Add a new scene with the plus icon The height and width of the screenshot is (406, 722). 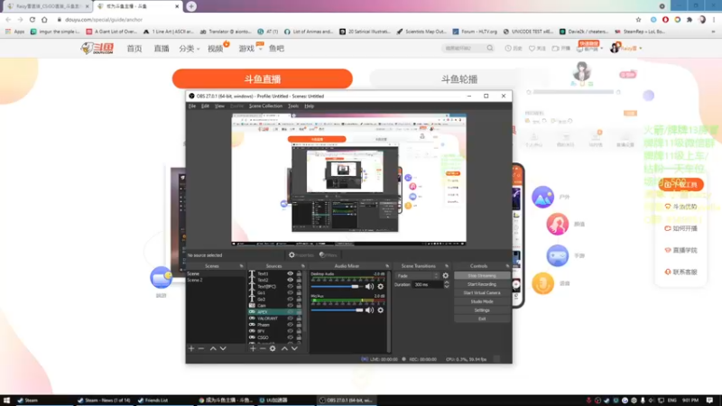coord(191,348)
